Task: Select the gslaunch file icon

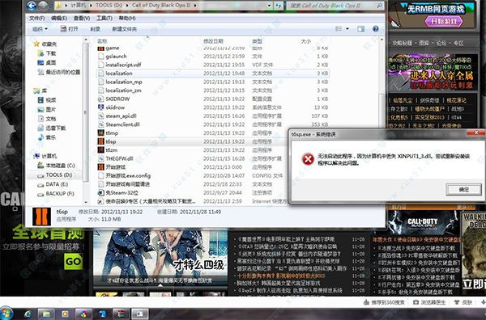Action: click(100, 57)
